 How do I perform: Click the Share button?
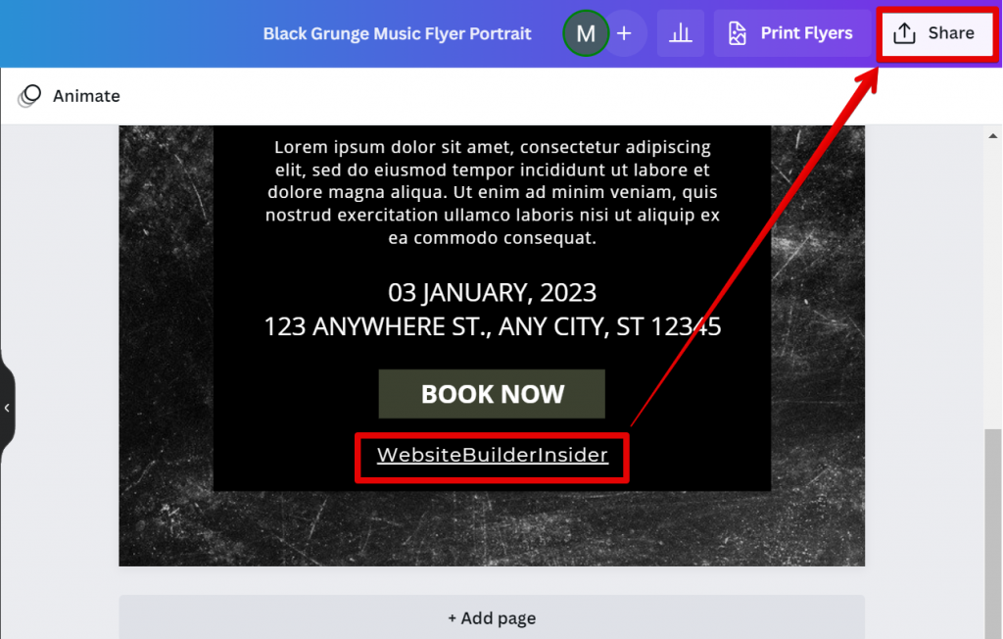click(935, 33)
